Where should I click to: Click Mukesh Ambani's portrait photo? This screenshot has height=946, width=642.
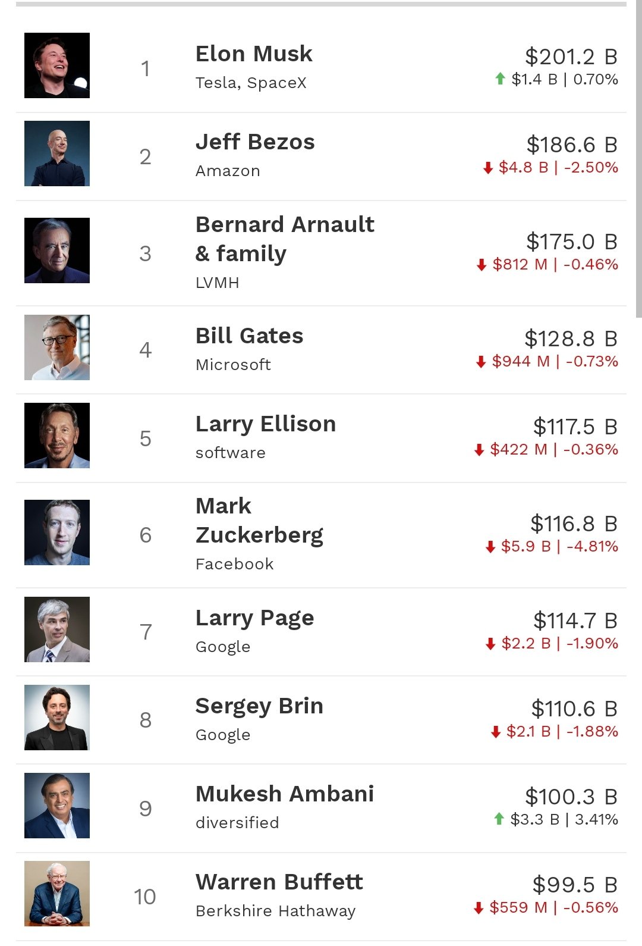pos(57,805)
